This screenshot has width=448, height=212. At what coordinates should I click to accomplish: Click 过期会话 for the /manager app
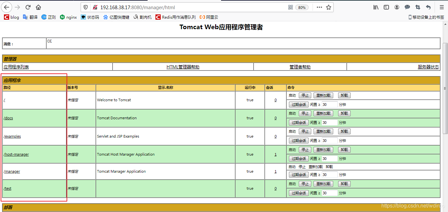point(299,175)
